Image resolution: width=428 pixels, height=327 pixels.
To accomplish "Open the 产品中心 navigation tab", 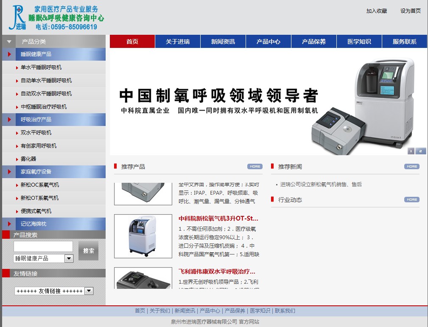I will [269, 42].
